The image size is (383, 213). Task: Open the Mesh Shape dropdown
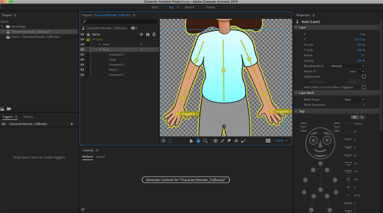pyautogui.click(x=353, y=100)
